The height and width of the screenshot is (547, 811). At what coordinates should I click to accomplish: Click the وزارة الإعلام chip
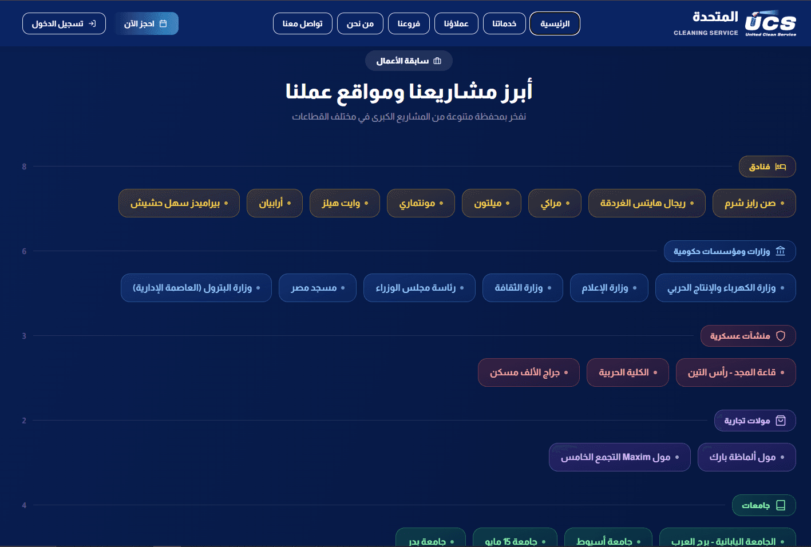coord(609,288)
